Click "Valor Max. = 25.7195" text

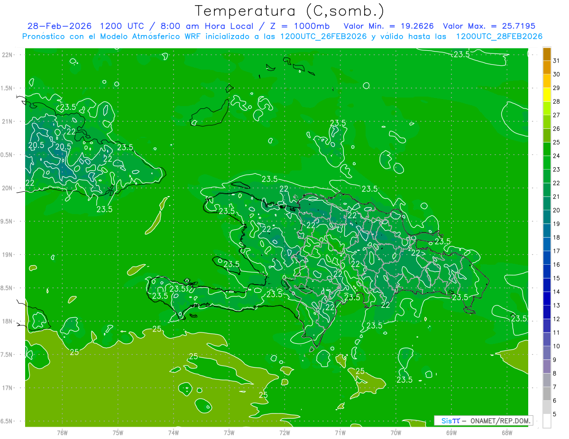pyautogui.click(x=489, y=26)
